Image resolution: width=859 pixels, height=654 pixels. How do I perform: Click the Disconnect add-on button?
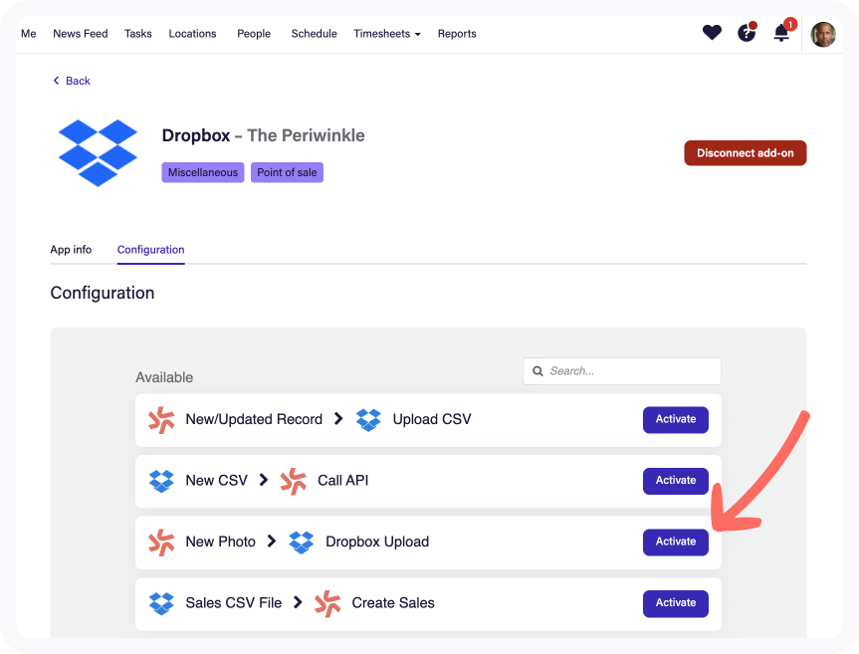pyautogui.click(x=745, y=153)
